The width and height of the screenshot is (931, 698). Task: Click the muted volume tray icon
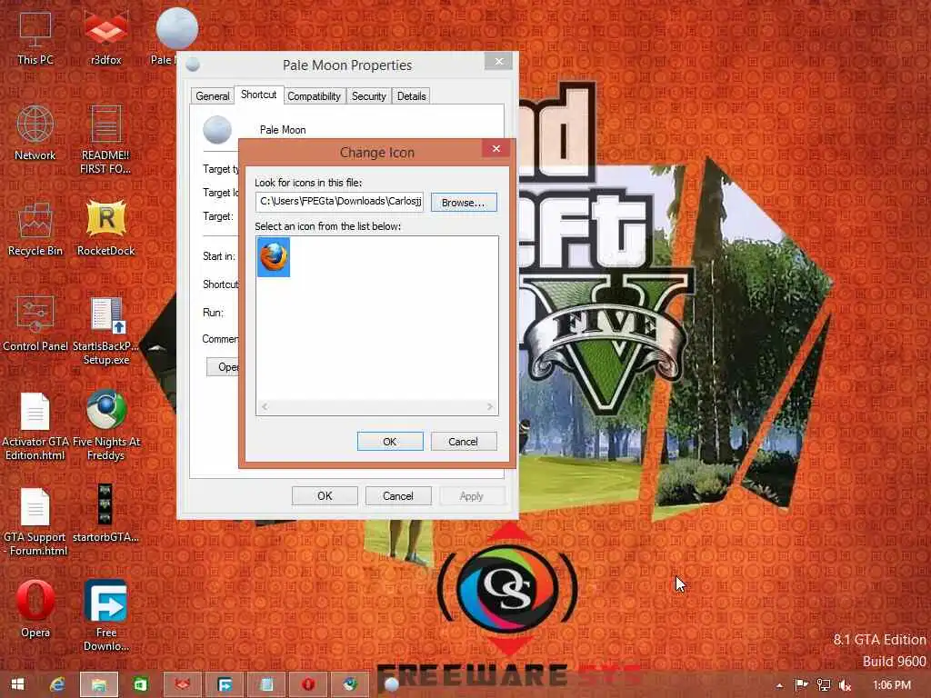[x=845, y=685]
